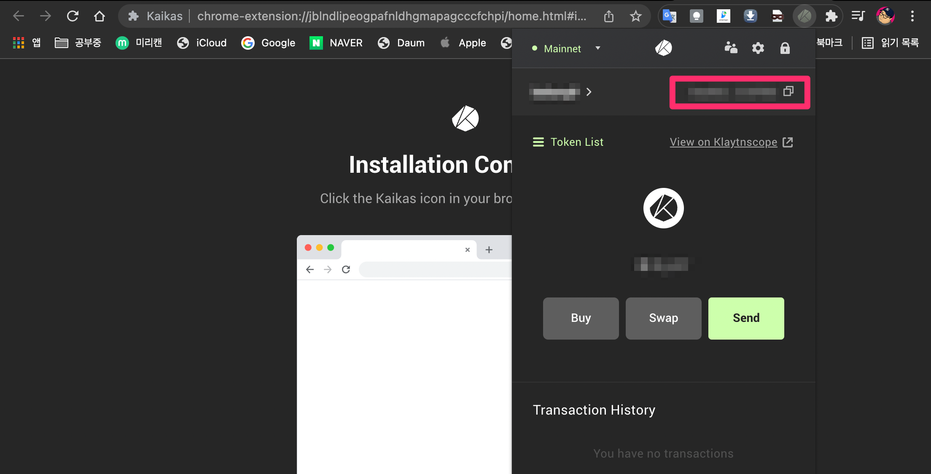This screenshot has width=931, height=474.
Task: Click the Kaikas extension icon in toolbar
Action: point(804,16)
